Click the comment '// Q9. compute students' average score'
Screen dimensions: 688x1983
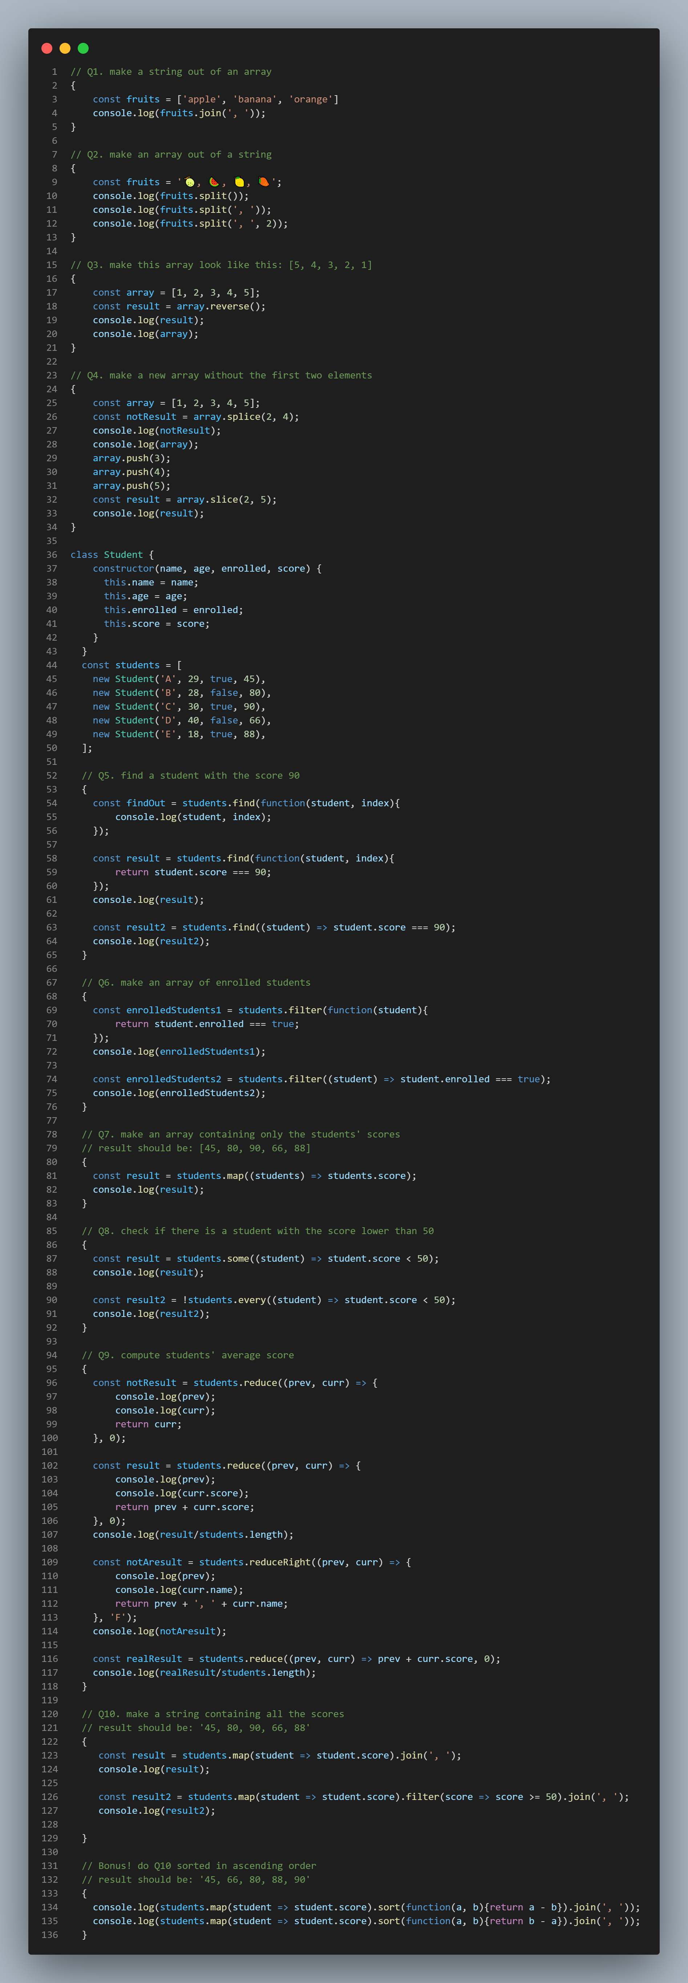click(x=188, y=1356)
